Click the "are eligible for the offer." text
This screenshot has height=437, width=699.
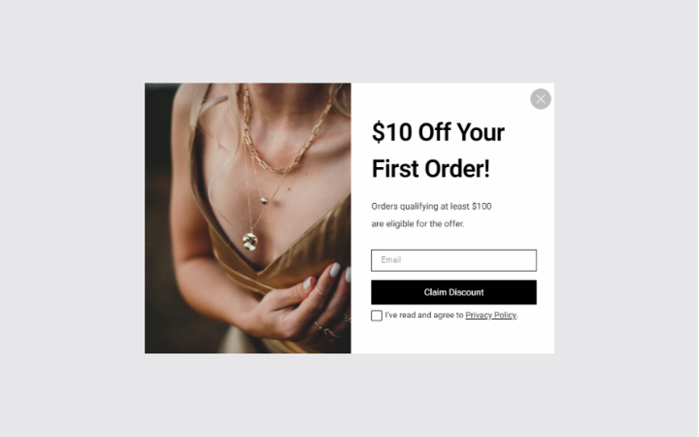tap(417, 224)
